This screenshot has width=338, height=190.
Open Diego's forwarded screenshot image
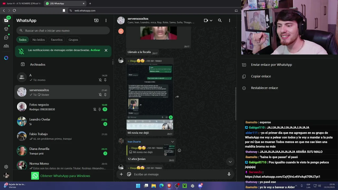tap(150, 97)
